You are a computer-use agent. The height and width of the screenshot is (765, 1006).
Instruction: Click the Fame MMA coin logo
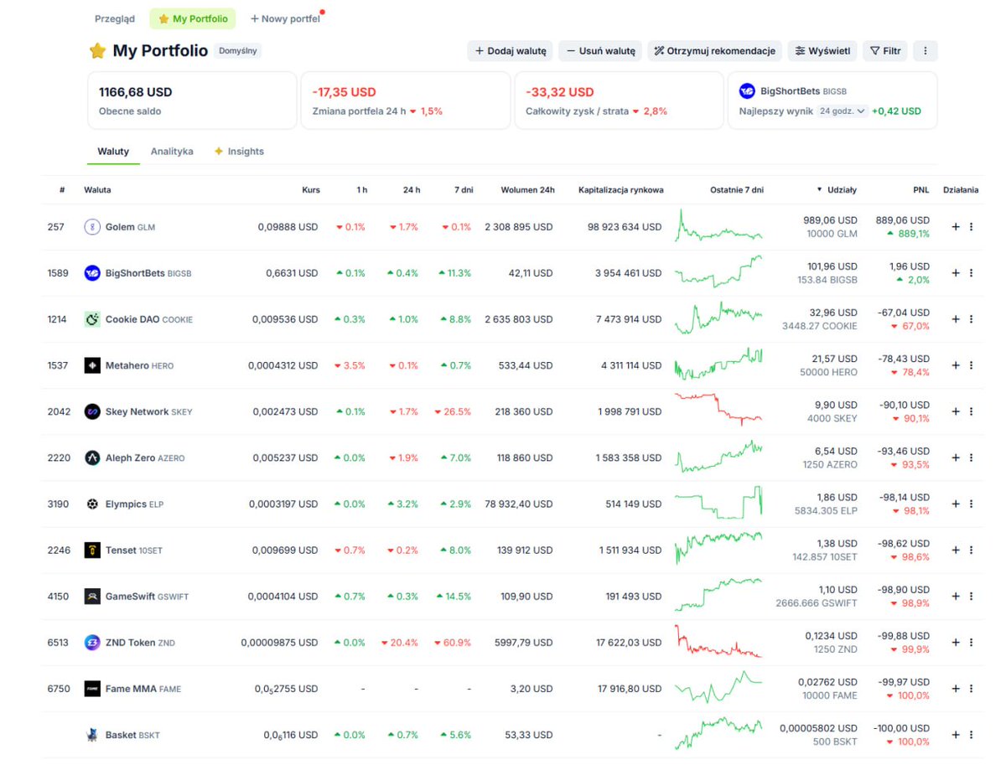tap(92, 689)
